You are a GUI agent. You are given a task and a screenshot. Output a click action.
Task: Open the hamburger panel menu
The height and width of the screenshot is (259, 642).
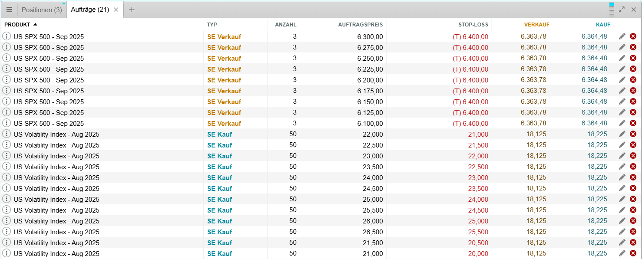9,10
